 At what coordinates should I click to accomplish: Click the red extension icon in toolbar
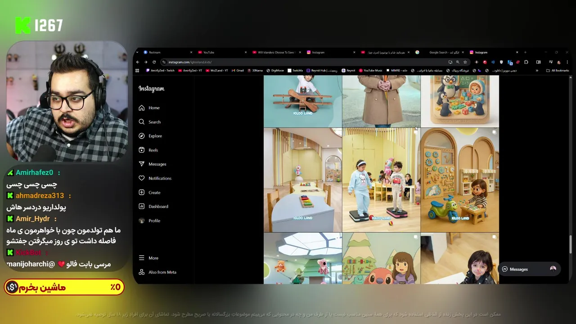click(485, 62)
